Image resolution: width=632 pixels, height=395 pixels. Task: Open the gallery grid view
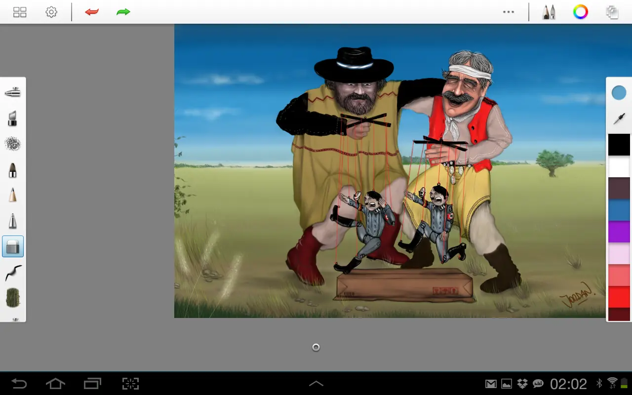coord(20,12)
